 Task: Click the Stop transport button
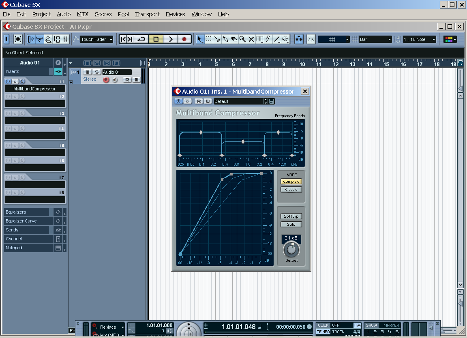[x=156, y=39]
